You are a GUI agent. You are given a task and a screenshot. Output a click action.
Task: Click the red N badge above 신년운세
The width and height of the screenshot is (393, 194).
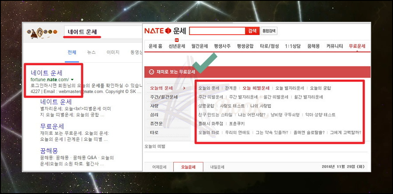point(177,40)
